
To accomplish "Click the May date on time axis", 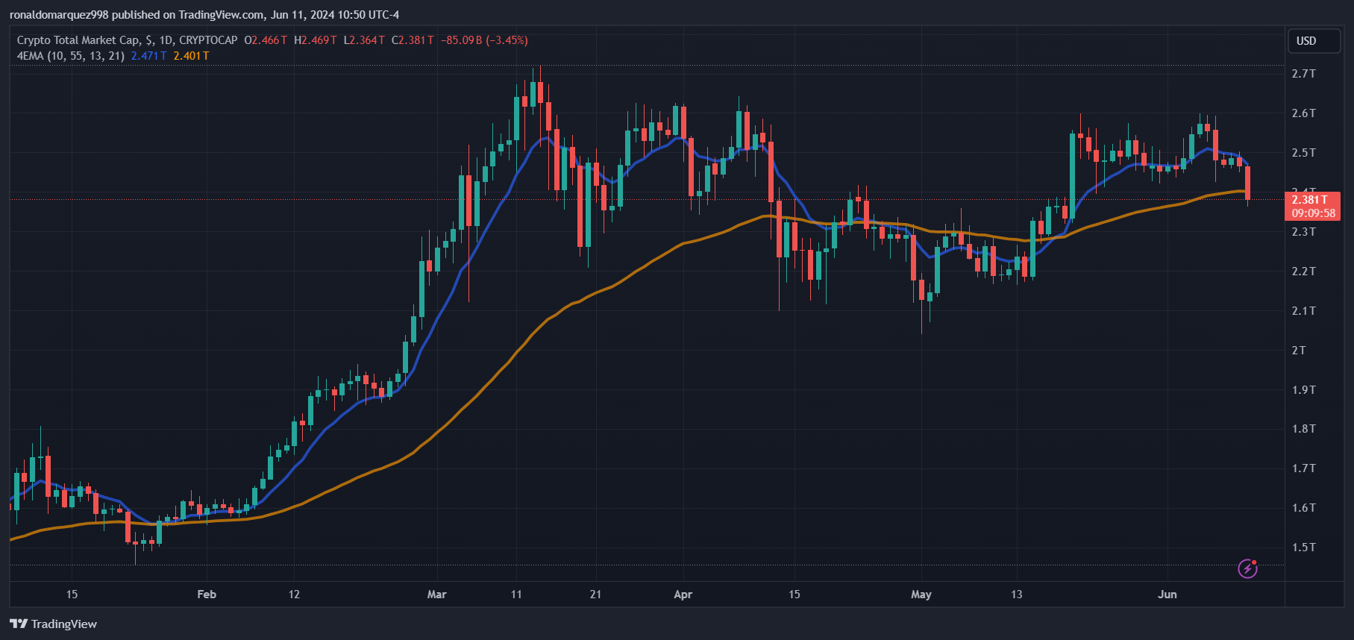I will (921, 594).
